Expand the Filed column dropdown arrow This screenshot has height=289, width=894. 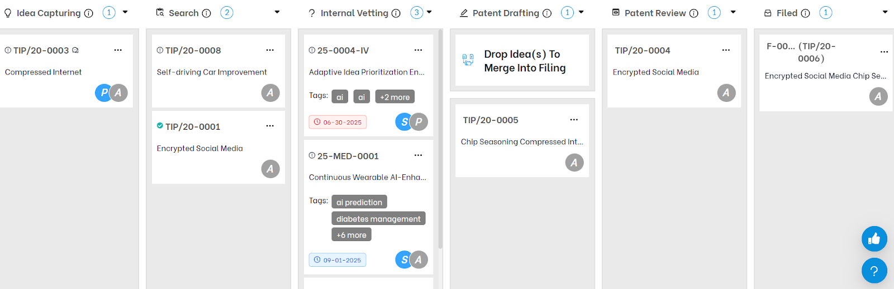885,12
